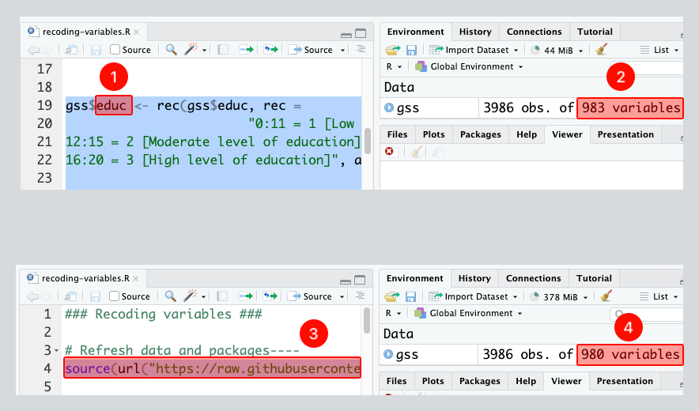The image size is (699, 411).
Task: Click the environment search field in lower window
Action: point(646,315)
